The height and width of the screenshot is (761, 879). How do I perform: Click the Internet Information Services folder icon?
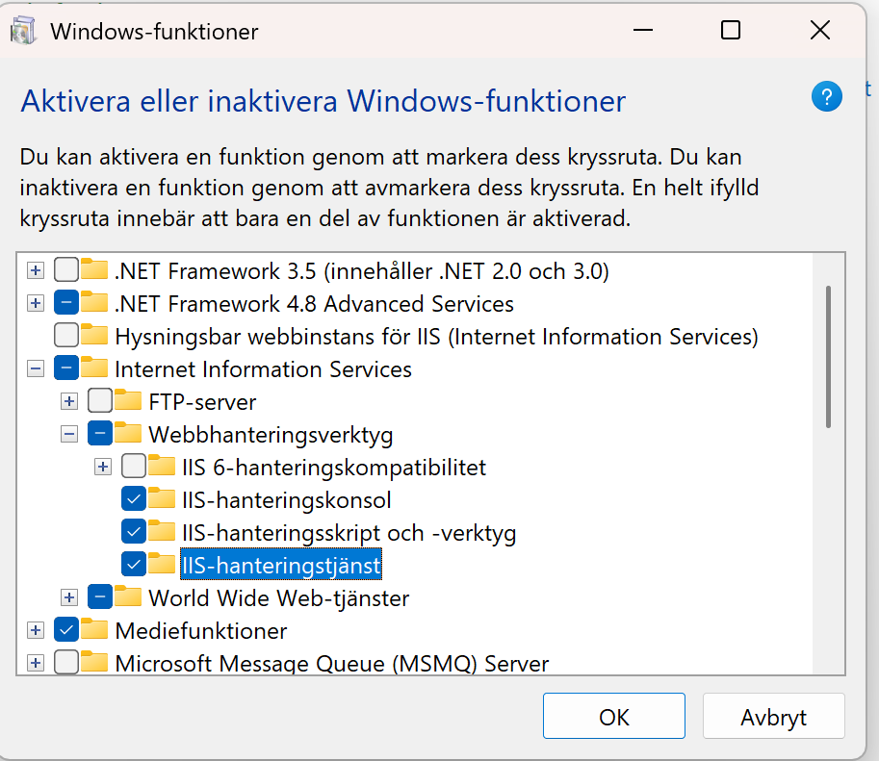tap(95, 368)
